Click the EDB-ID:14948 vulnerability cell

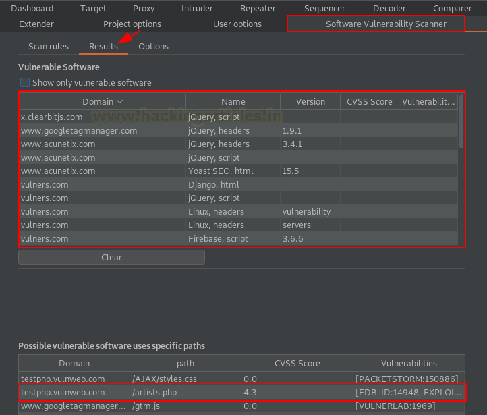point(409,392)
